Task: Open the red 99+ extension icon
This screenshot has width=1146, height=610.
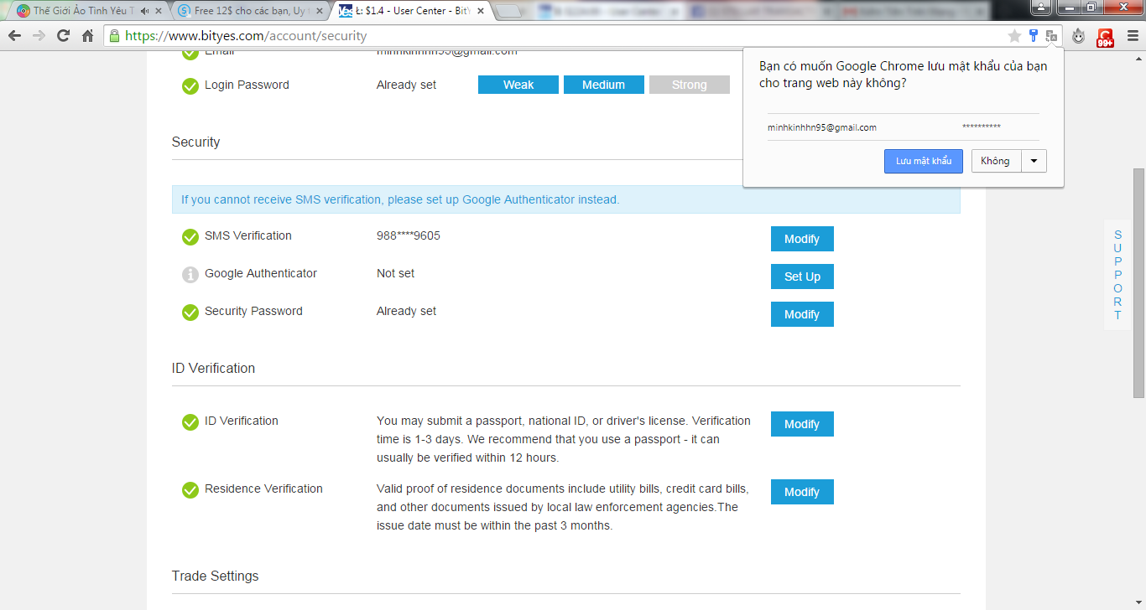Action: [1106, 37]
